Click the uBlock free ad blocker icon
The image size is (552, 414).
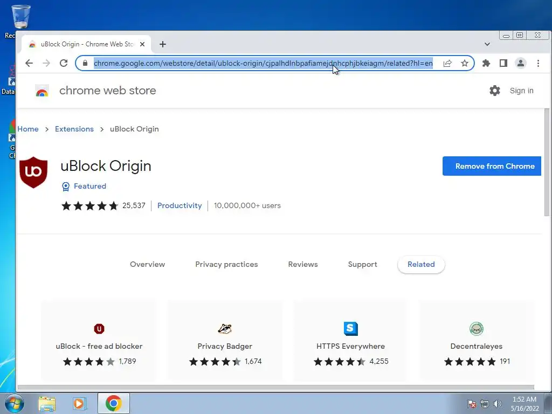click(x=99, y=329)
